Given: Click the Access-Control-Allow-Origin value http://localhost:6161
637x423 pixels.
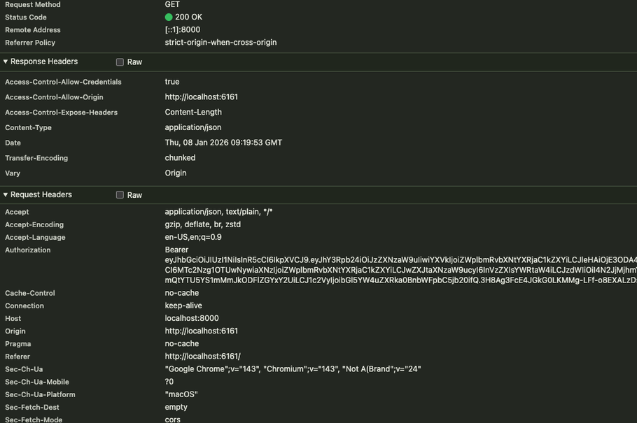Looking at the screenshot, I should coord(201,97).
